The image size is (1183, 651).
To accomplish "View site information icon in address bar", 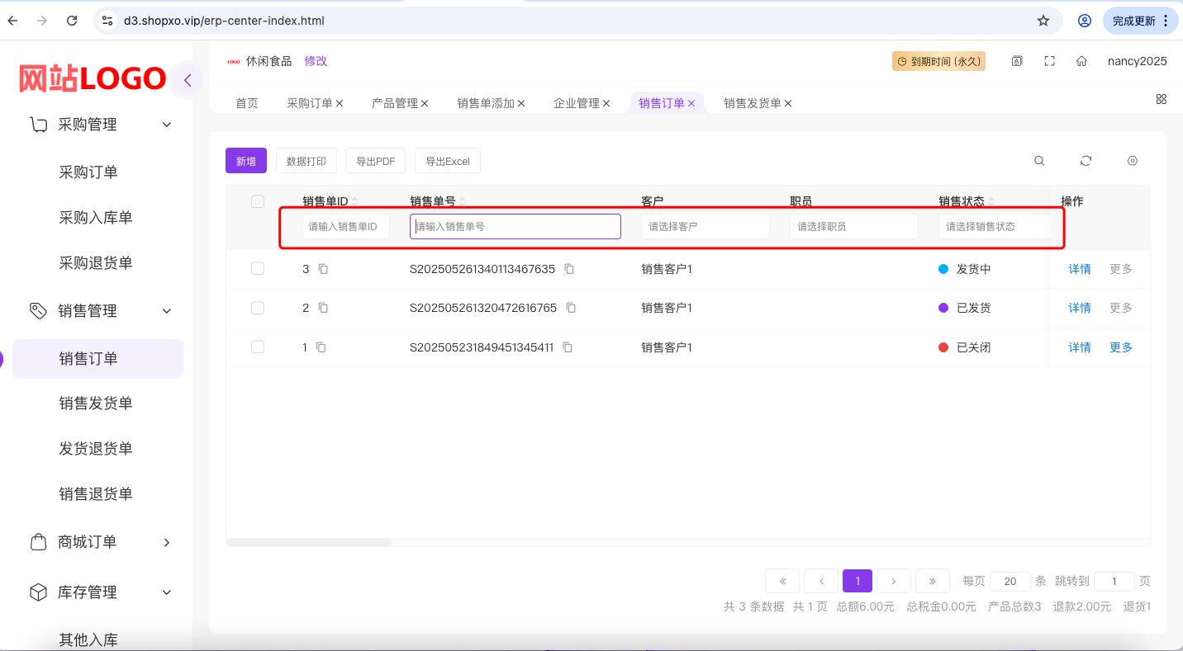I will point(107,21).
